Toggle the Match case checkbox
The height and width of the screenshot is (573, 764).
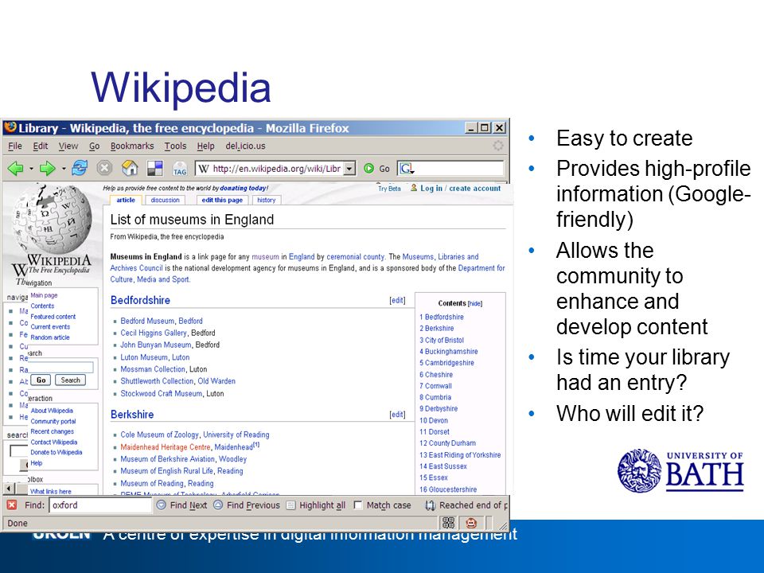(358, 505)
